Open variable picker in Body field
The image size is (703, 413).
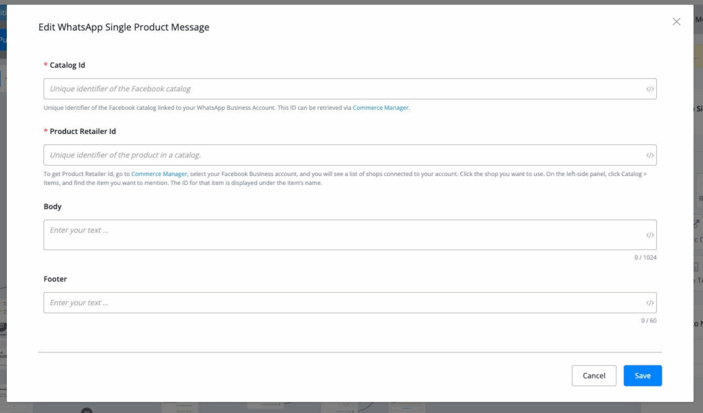(649, 235)
